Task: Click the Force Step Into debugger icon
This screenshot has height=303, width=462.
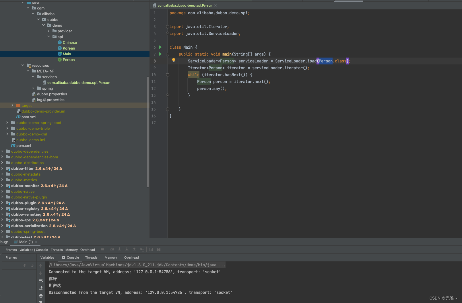Action: click(x=127, y=250)
